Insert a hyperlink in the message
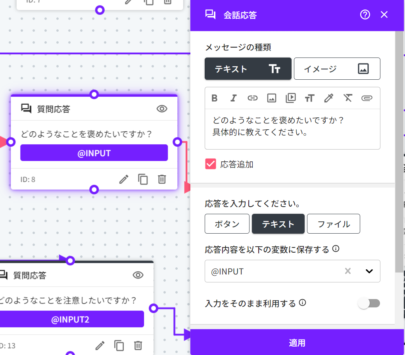This screenshot has height=355, width=405. point(252,98)
